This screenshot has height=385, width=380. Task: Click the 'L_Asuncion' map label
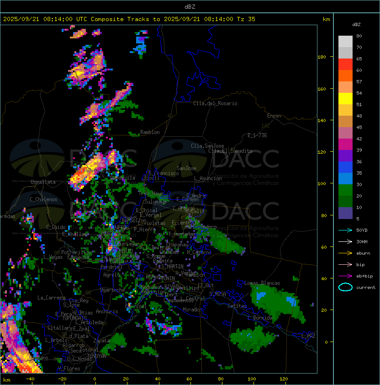[208, 178]
